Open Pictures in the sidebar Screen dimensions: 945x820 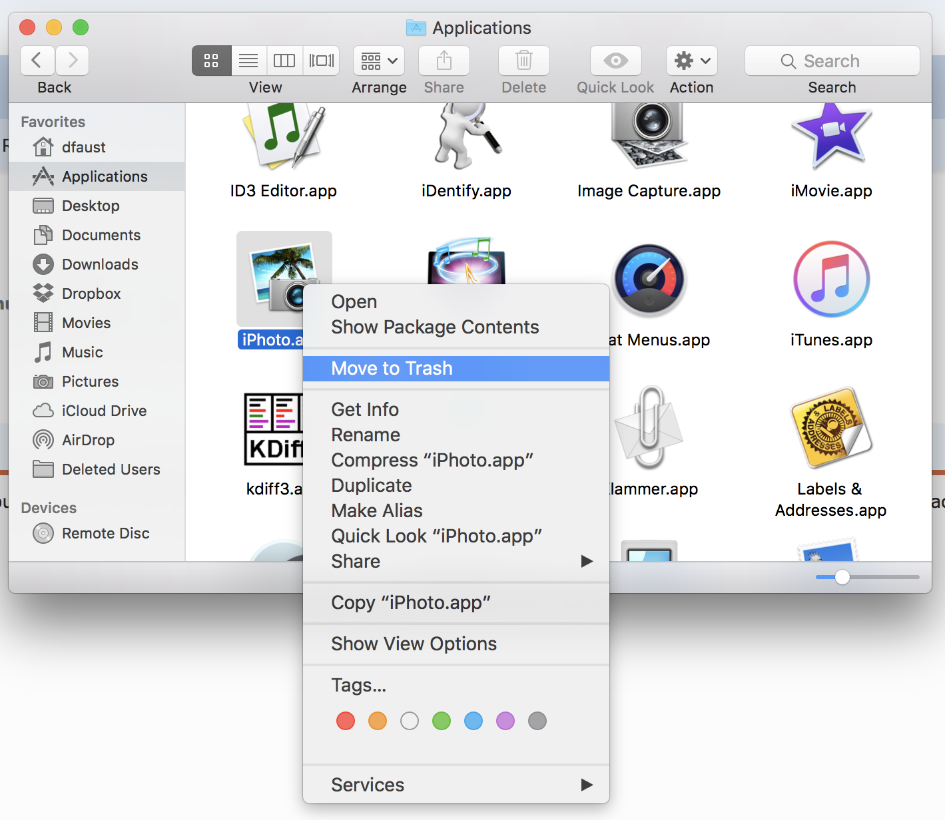97,381
